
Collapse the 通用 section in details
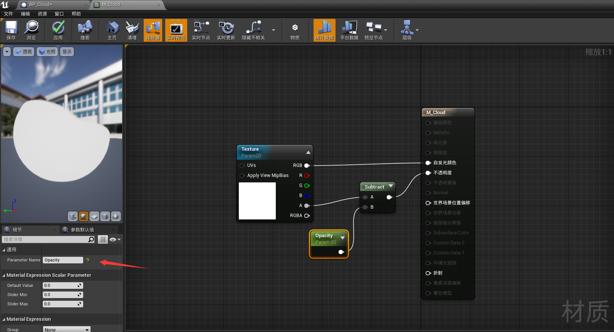pyautogui.click(x=4, y=250)
